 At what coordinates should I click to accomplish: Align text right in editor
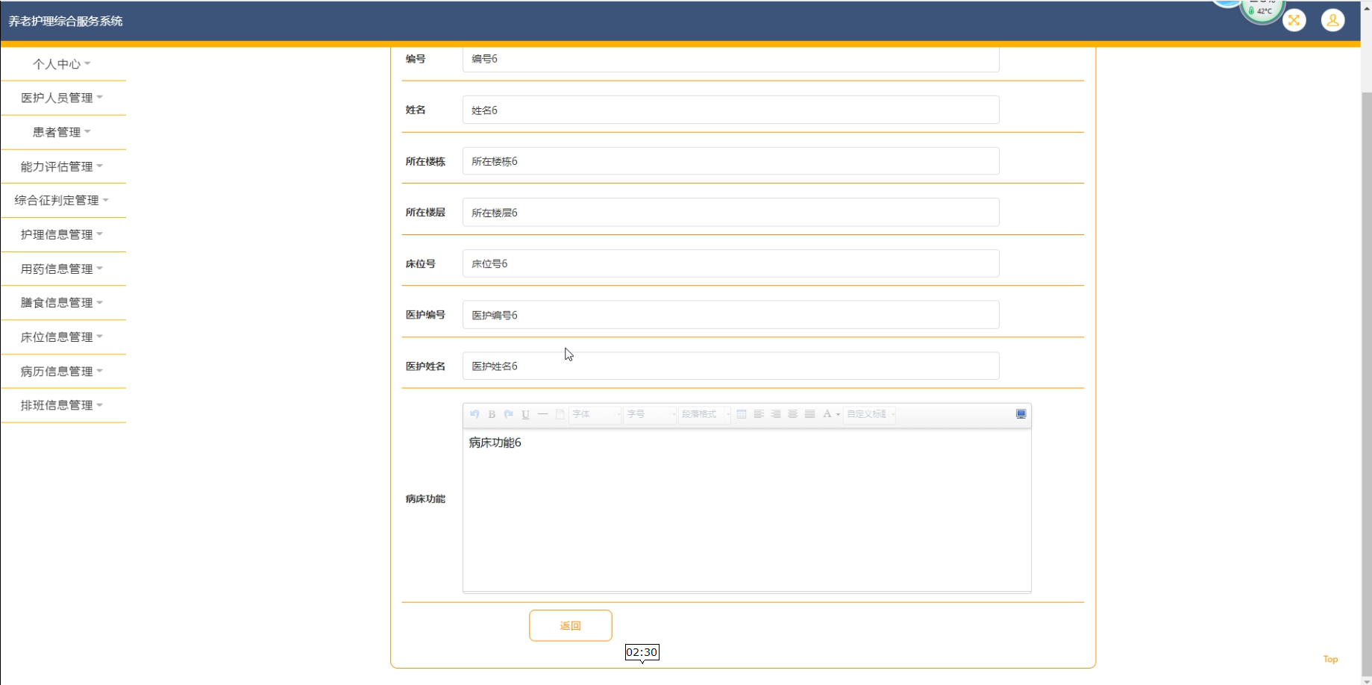click(776, 414)
